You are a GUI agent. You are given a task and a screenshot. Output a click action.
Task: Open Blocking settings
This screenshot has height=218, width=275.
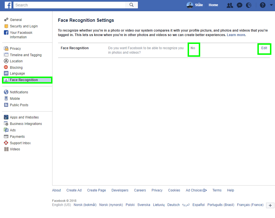coord(16,68)
